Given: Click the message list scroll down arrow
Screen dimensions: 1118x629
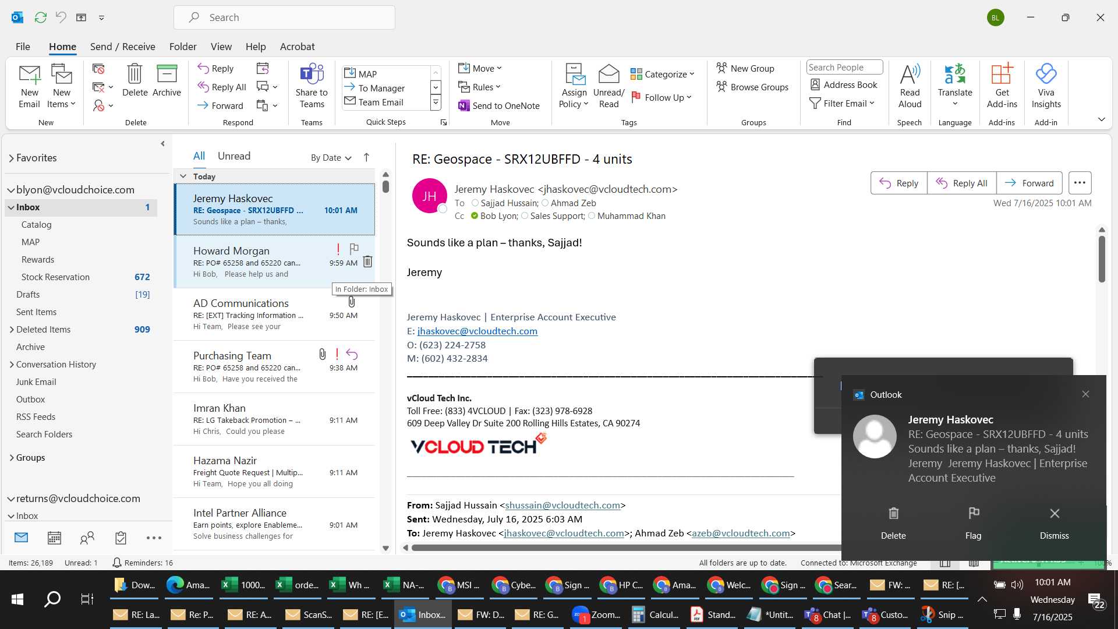Looking at the screenshot, I should coord(385,548).
